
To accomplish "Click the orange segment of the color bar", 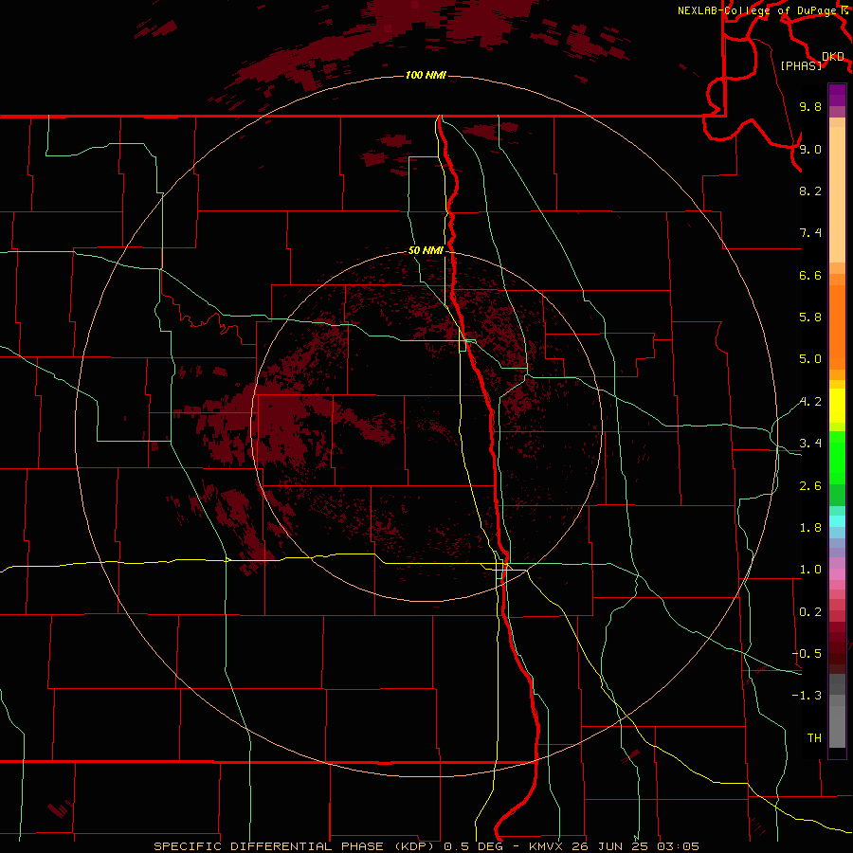I will click(x=837, y=327).
